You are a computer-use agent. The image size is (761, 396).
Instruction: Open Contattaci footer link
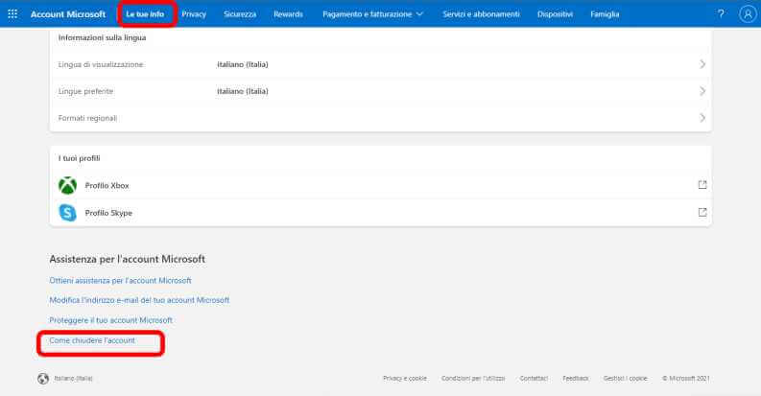pyautogui.click(x=534, y=379)
